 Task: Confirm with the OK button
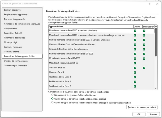[x=139, y=114]
